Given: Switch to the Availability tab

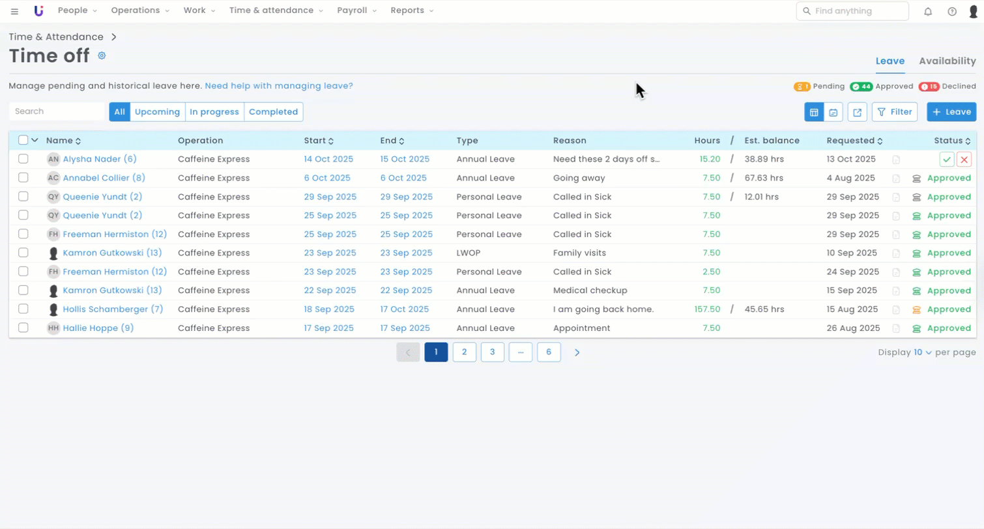Looking at the screenshot, I should tap(947, 61).
